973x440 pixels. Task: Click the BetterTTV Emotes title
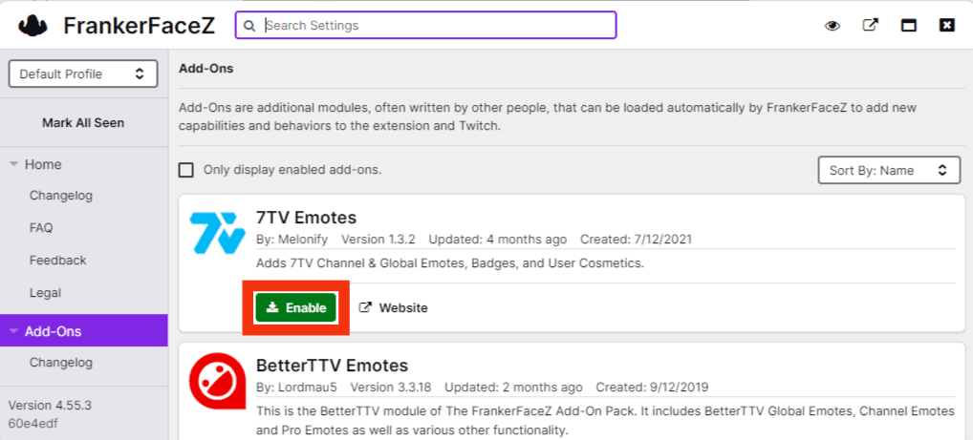(332, 365)
